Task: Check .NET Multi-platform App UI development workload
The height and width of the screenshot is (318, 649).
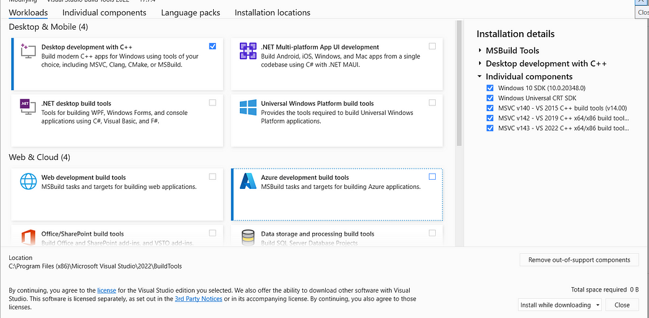Action: click(x=432, y=46)
